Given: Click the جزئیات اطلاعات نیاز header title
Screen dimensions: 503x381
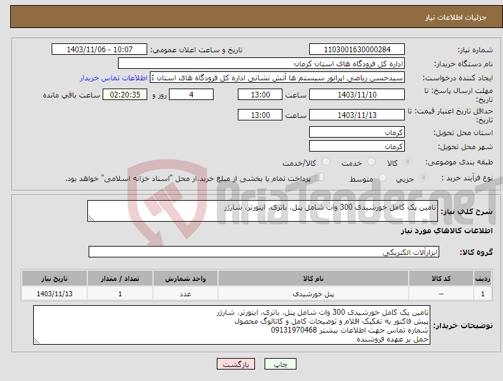Looking at the screenshot, I should point(456,17).
